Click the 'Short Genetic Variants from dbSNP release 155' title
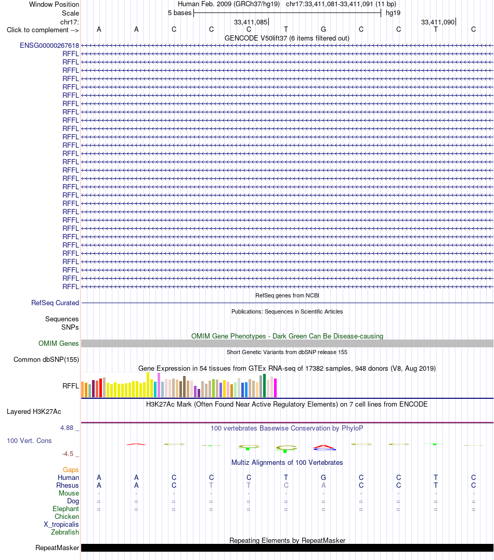494x560 pixels. pyautogui.click(x=287, y=352)
